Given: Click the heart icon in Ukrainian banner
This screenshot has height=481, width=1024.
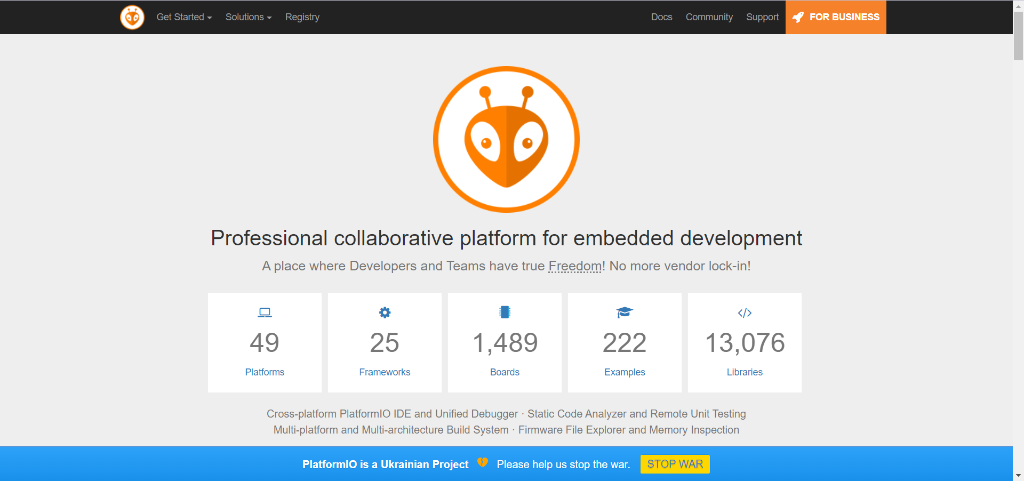Looking at the screenshot, I should 483,463.
